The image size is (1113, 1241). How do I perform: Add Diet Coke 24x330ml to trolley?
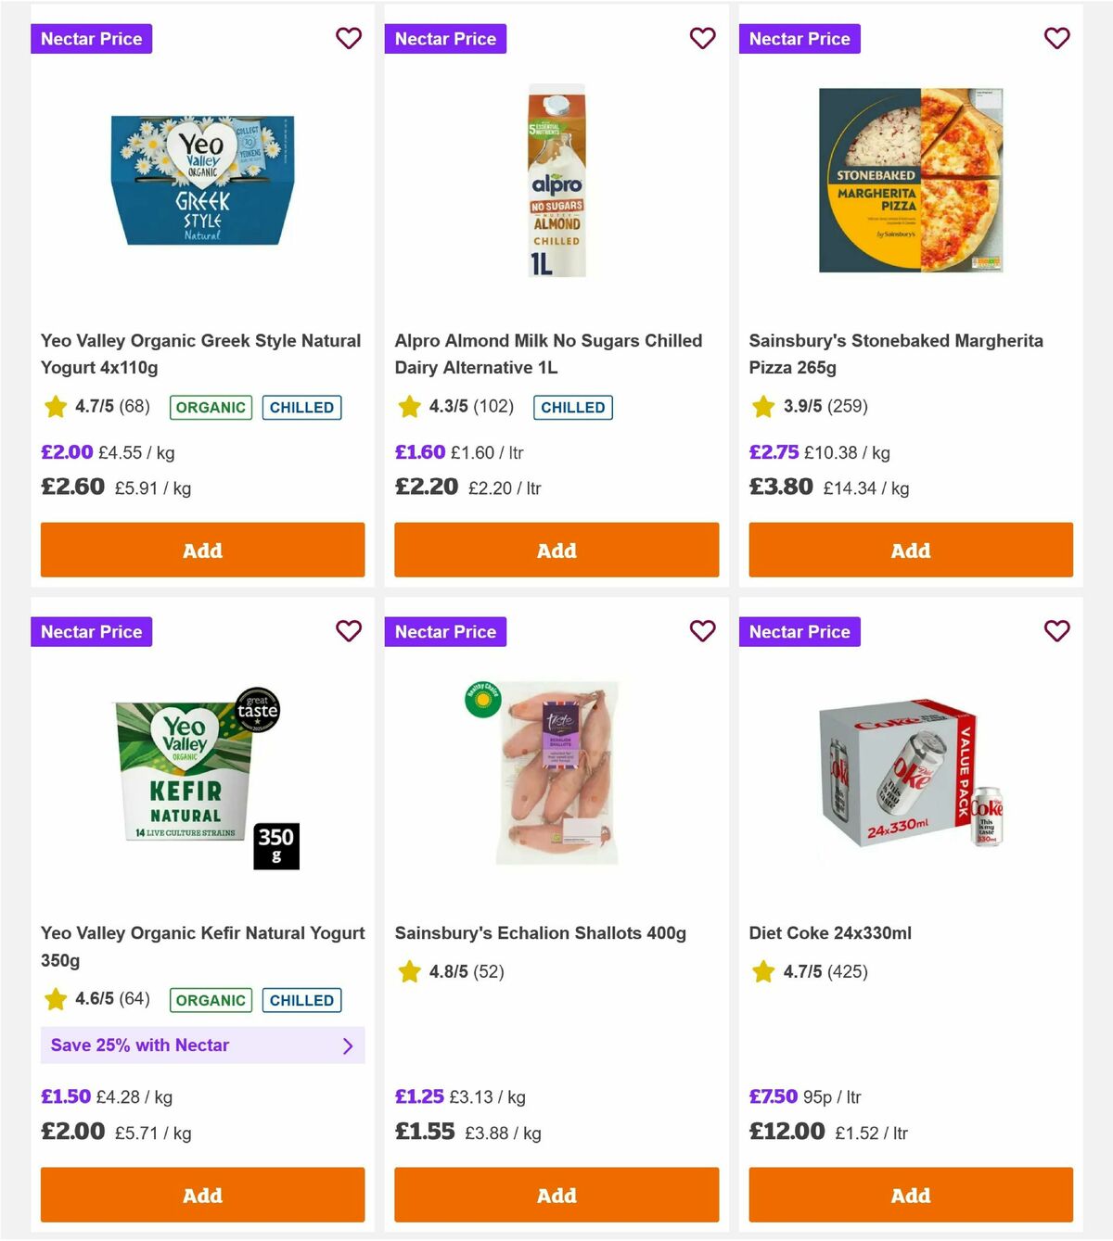(x=910, y=1196)
